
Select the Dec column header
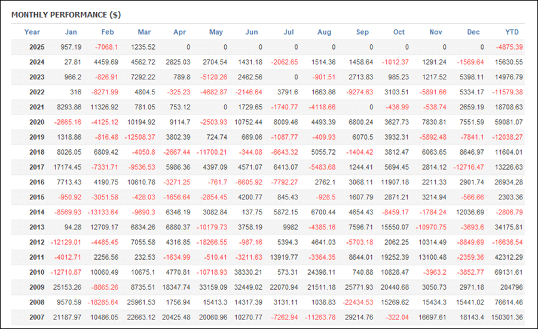(x=473, y=32)
